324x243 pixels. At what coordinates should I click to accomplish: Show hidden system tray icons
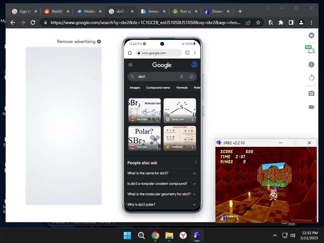point(275,235)
